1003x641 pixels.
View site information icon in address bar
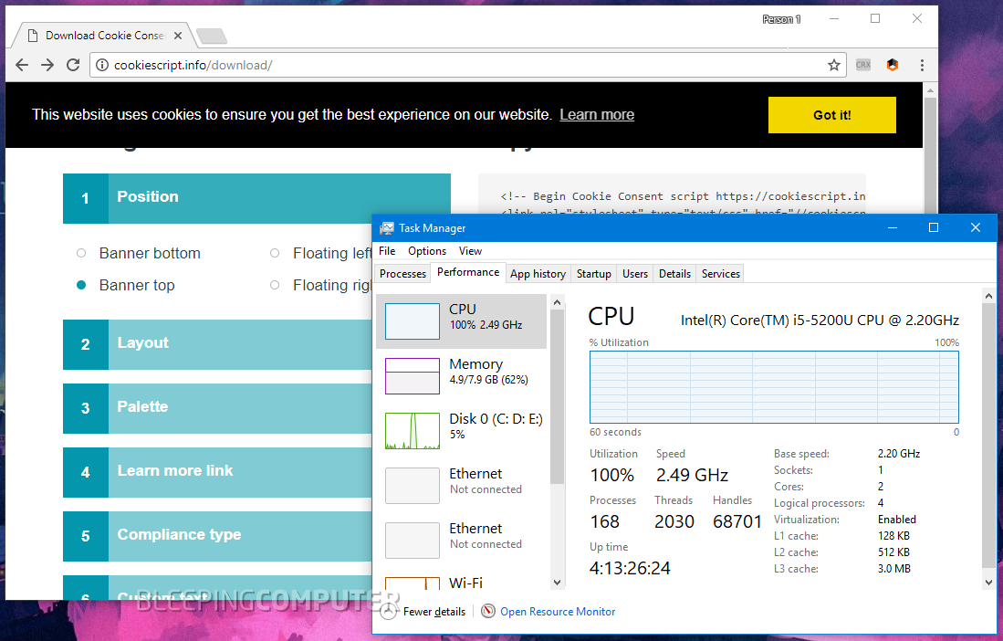101,65
